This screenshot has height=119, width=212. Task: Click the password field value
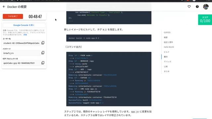tap(22, 53)
